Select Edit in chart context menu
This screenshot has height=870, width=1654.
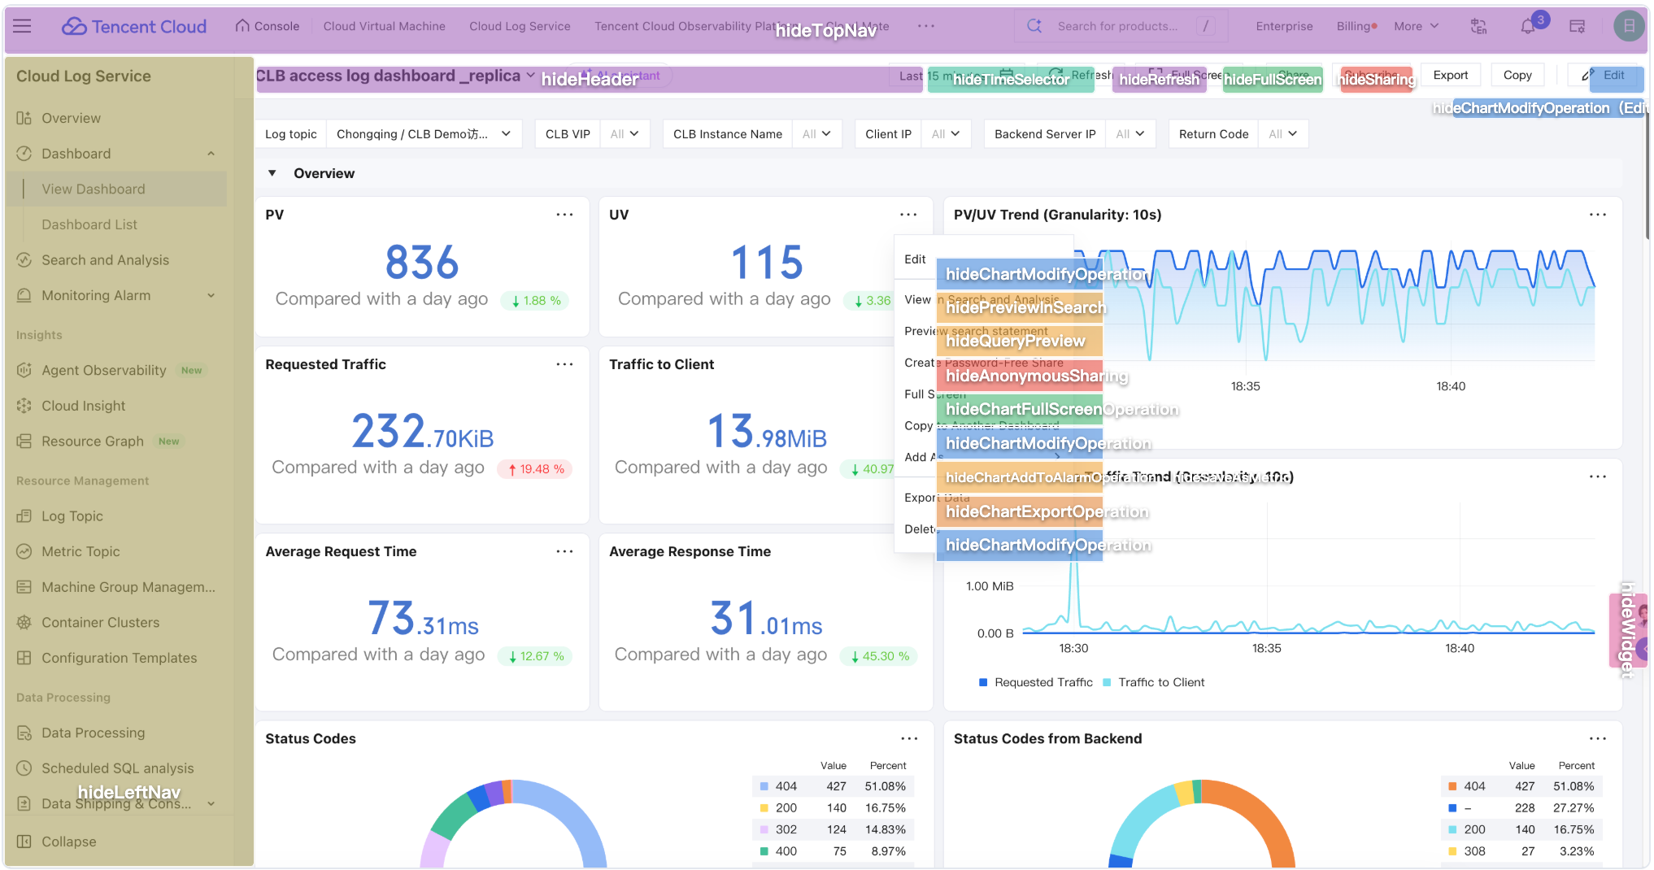pos(915,259)
